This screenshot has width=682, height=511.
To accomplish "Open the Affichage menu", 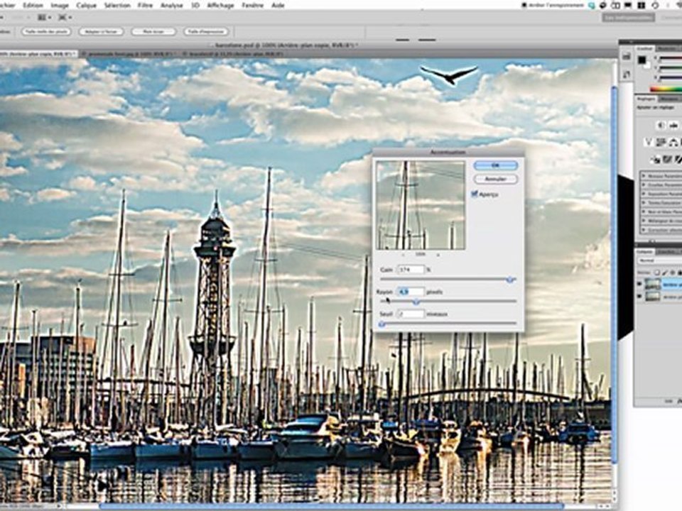I will click(220, 6).
